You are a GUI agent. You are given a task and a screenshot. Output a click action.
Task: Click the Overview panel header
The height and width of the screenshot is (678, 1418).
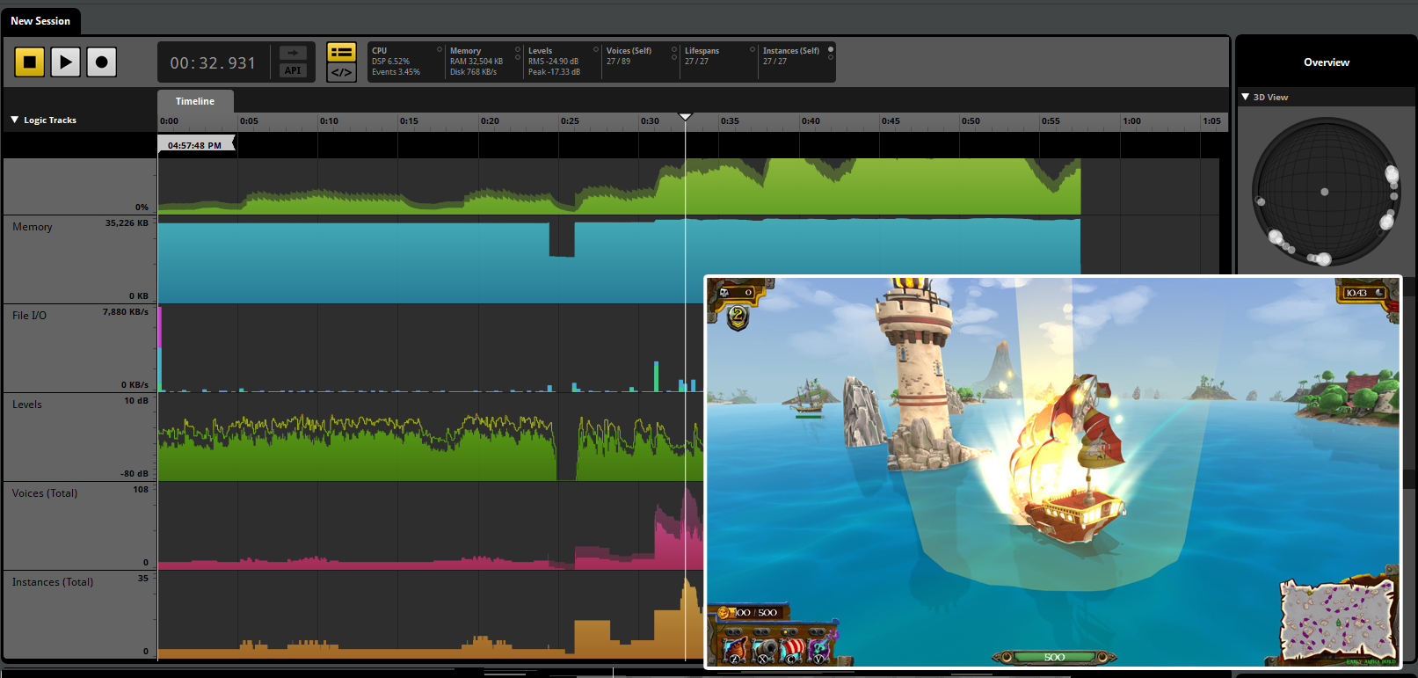pos(1326,62)
